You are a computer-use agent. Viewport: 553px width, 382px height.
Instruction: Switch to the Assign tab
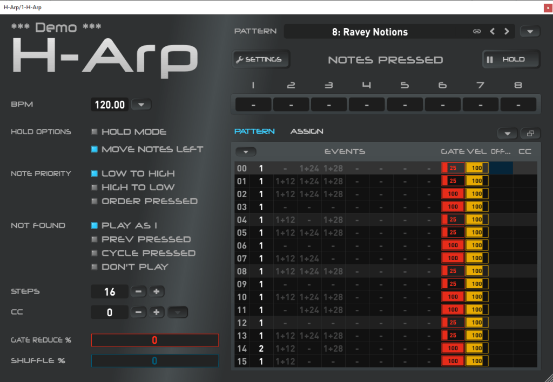[307, 131]
